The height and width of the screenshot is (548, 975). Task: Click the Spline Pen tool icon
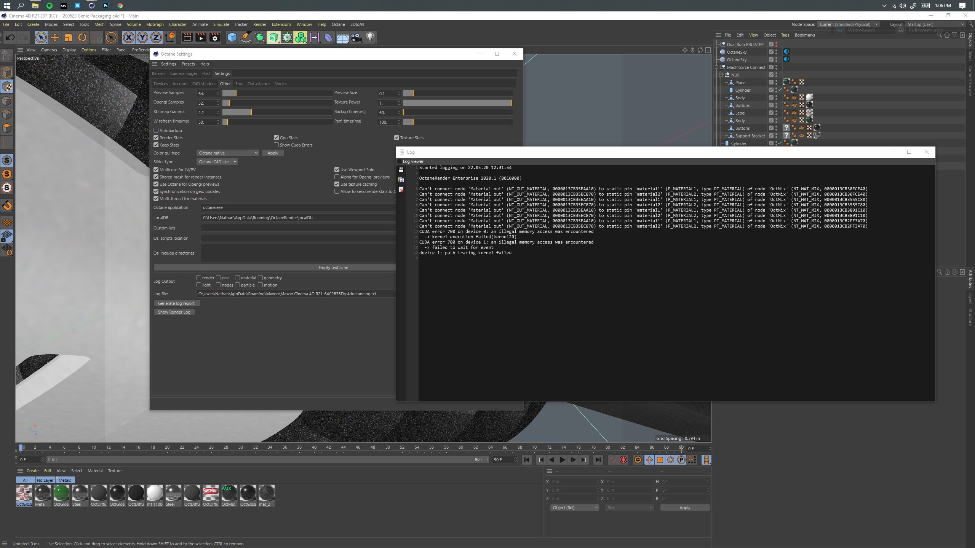[246, 37]
